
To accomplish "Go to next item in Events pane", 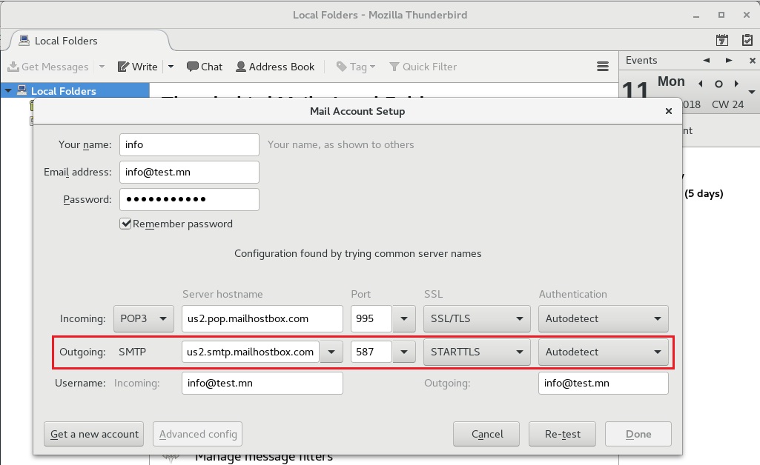I will click(x=729, y=61).
